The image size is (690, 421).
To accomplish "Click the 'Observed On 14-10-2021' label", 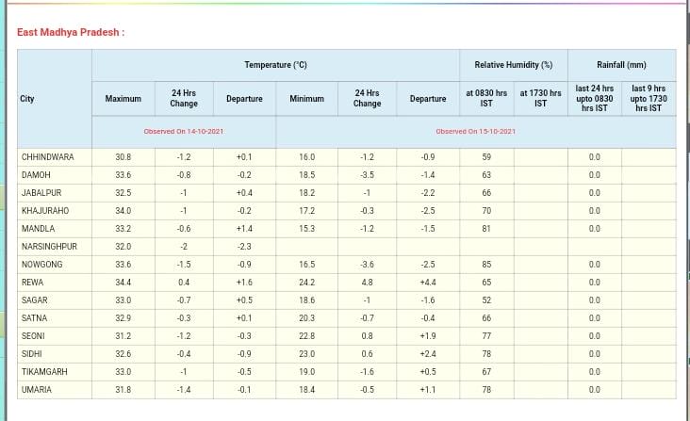I will click(183, 132).
